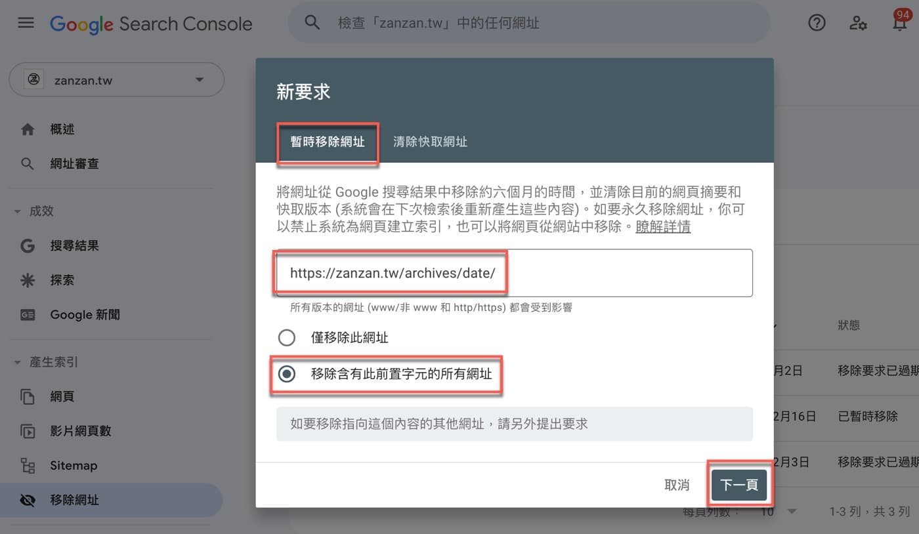Open the 瞭解詳情 link

point(663,227)
